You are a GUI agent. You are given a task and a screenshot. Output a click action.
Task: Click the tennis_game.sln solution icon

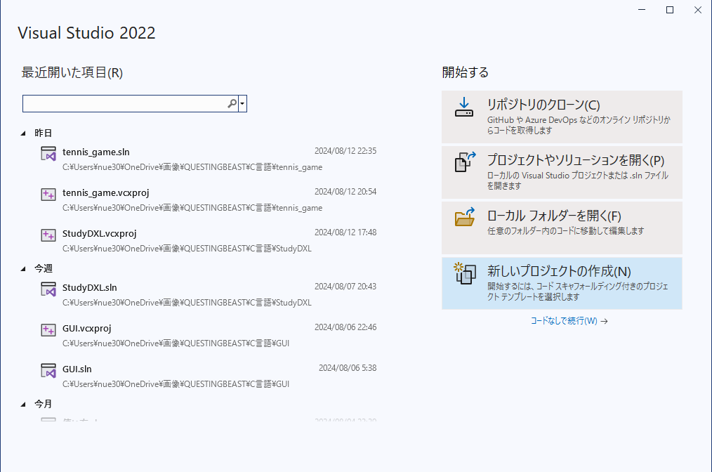(x=48, y=155)
